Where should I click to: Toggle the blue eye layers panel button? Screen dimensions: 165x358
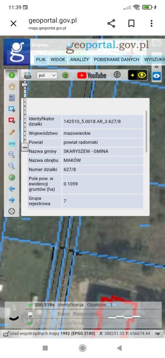[156, 76]
